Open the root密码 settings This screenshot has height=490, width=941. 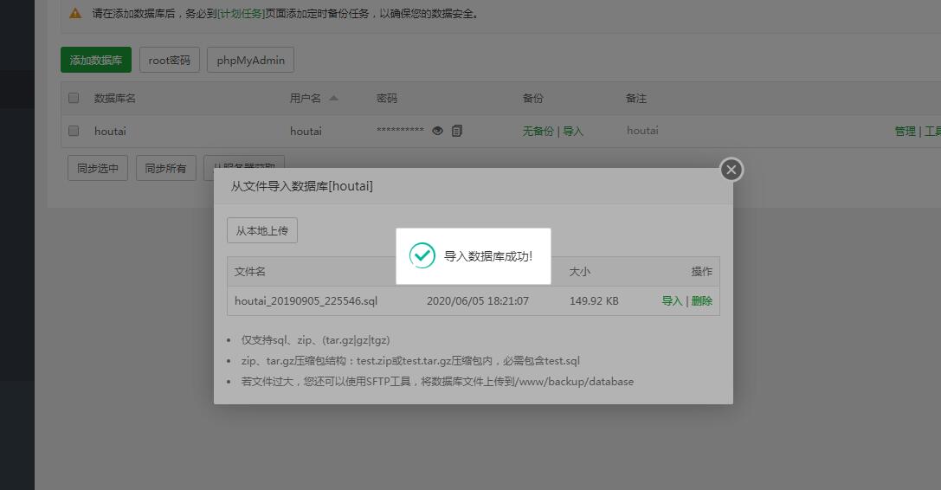click(x=170, y=60)
